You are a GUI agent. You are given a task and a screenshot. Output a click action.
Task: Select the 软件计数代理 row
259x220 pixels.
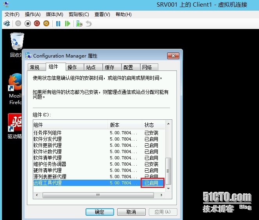[x=99, y=151]
